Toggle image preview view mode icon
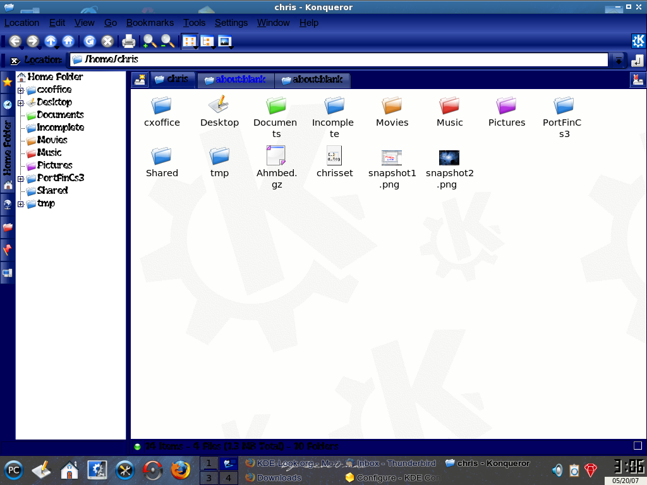Screen dimensions: 647x485 (x=226, y=41)
